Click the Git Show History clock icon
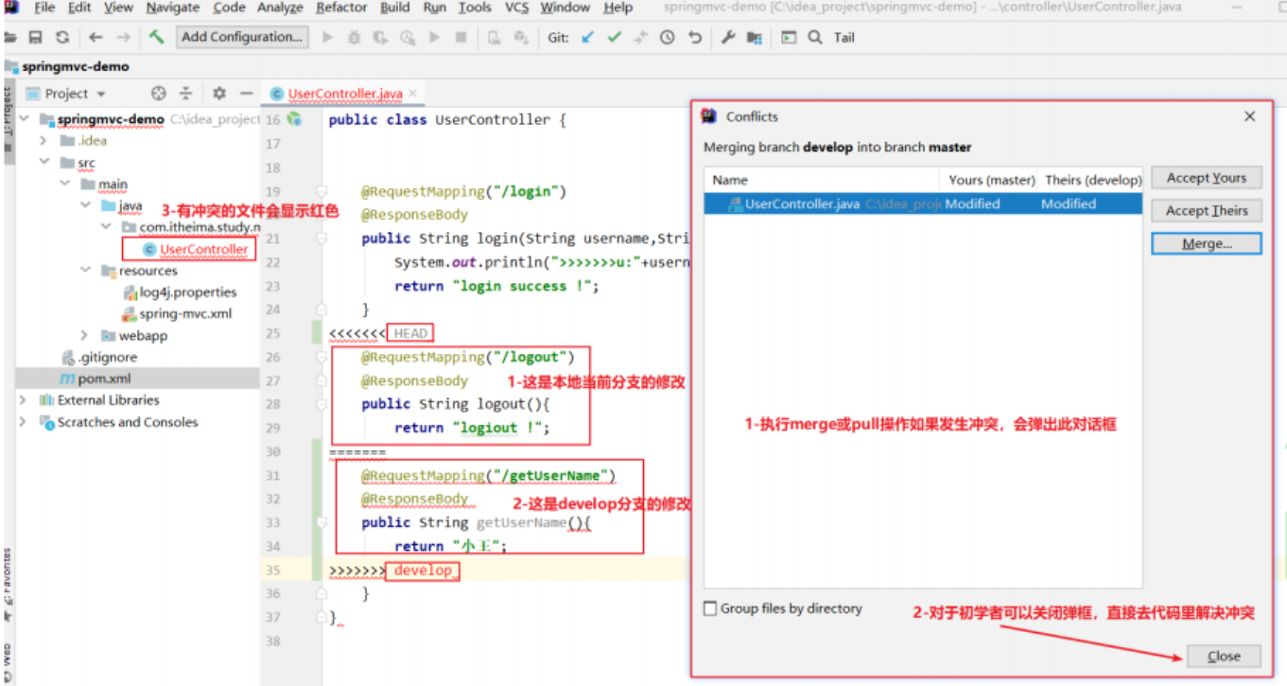This screenshot has width=1287, height=686. tap(668, 38)
